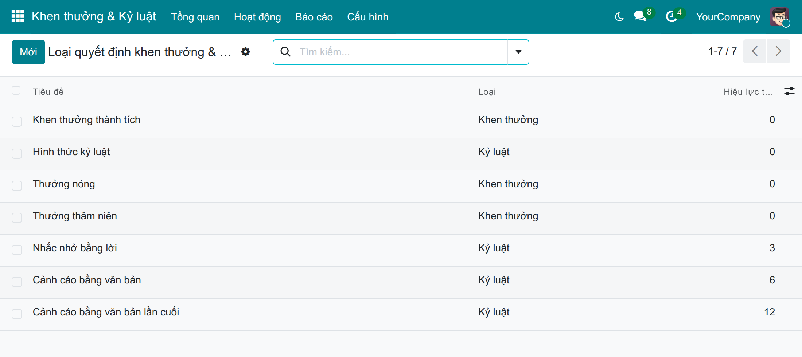Sort by the Loại column header

click(x=487, y=92)
